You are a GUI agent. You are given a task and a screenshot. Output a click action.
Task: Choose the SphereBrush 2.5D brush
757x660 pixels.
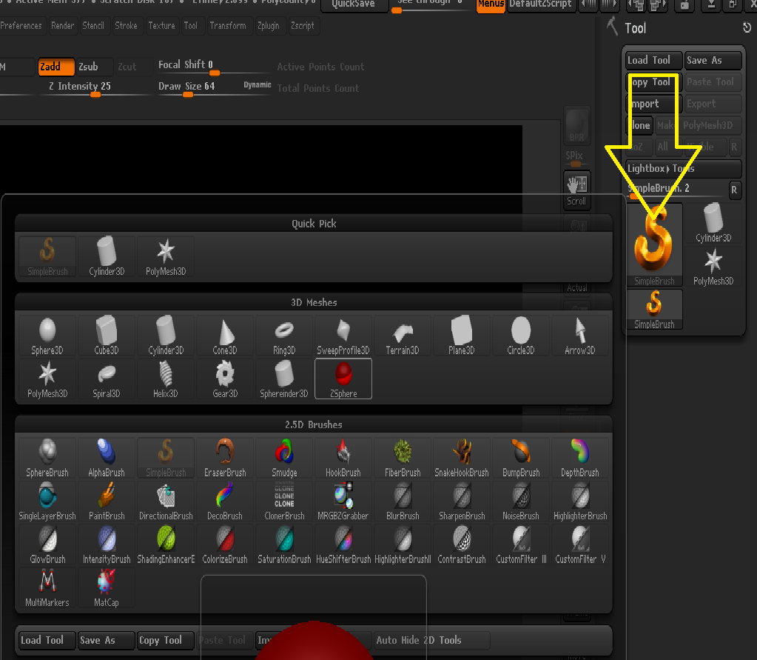click(x=47, y=458)
